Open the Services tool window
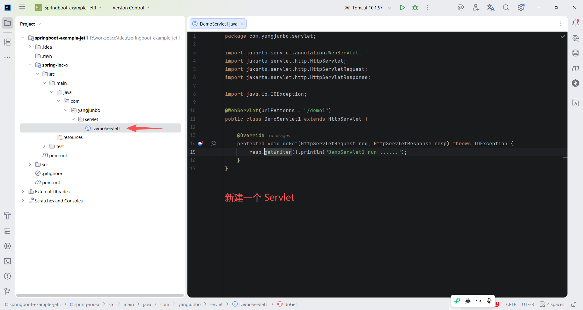The height and width of the screenshot is (310, 583). 8,231
